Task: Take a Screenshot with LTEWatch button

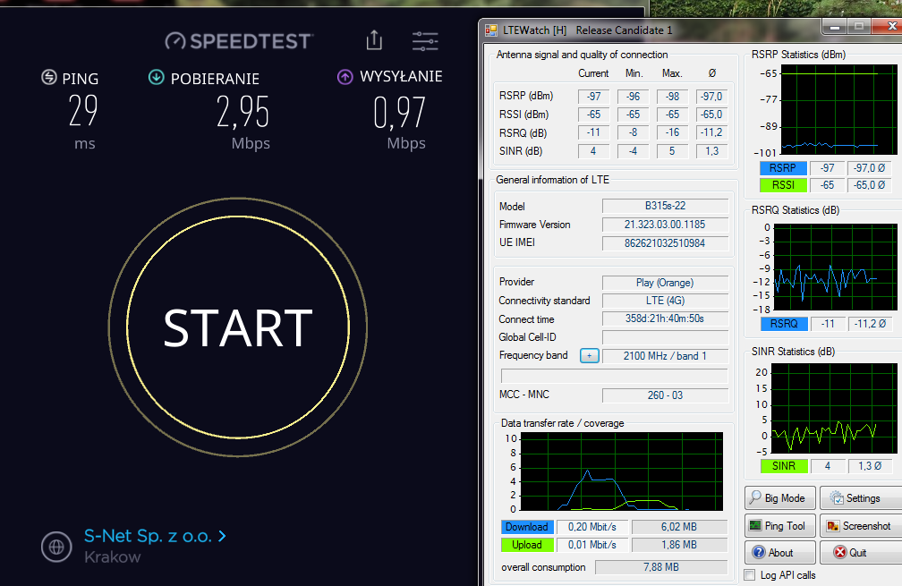Action: 861,526
